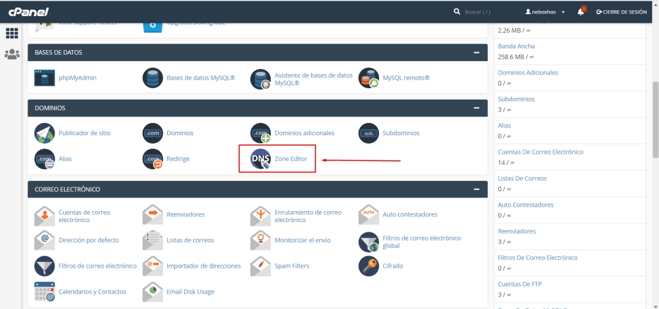
Task: Click Cierre de sesión logout link
Action: point(621,12)
